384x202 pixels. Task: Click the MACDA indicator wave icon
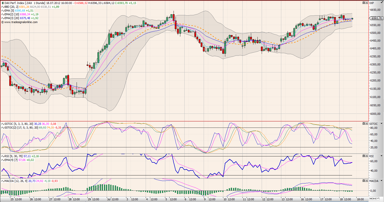(x=3, y=181)
